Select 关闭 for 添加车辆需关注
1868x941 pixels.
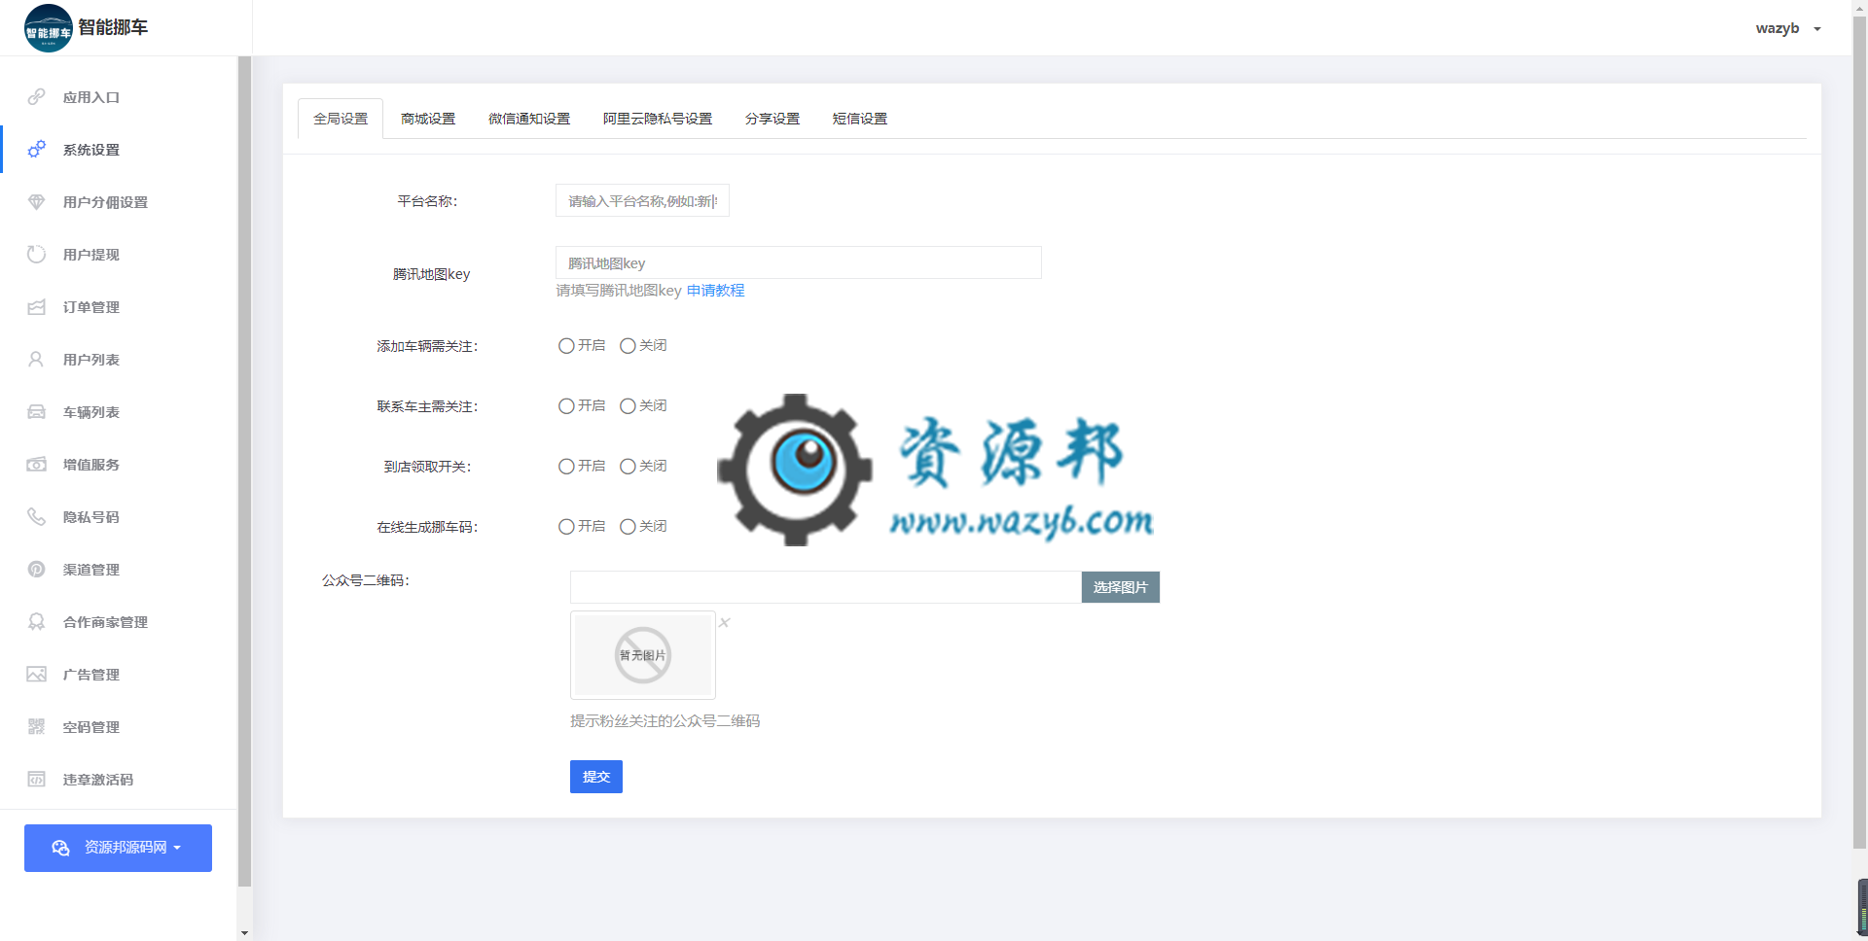(x=628, y=346)
